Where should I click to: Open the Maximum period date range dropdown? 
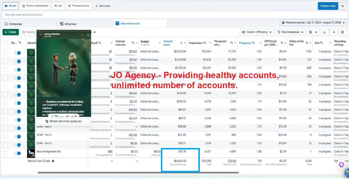(313, 23)
